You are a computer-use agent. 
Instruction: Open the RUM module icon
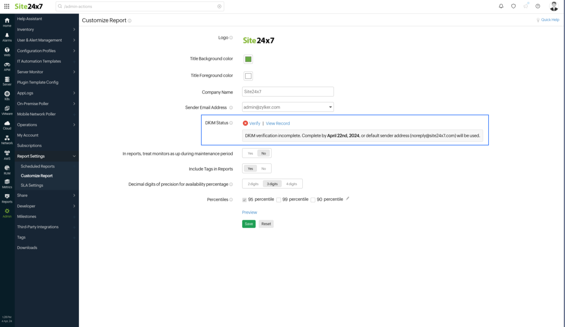7,170
